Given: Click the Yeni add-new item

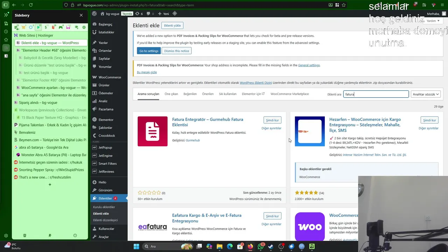Looking at the screenshot, I should [x=163, y=14].
